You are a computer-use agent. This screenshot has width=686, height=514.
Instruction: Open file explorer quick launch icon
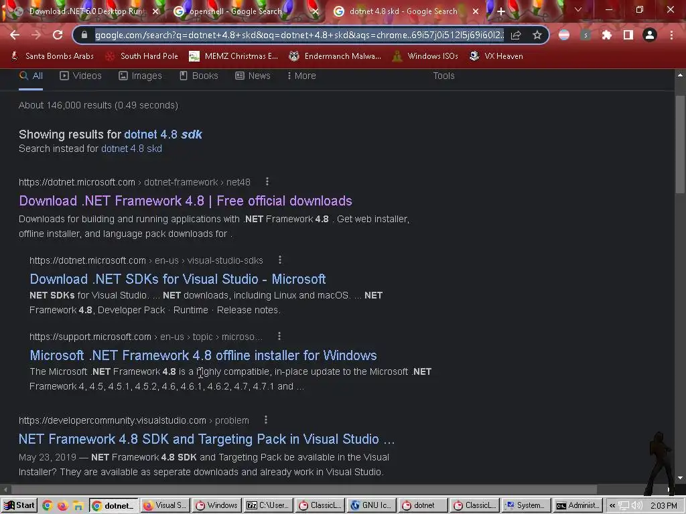tap(78, 506)
